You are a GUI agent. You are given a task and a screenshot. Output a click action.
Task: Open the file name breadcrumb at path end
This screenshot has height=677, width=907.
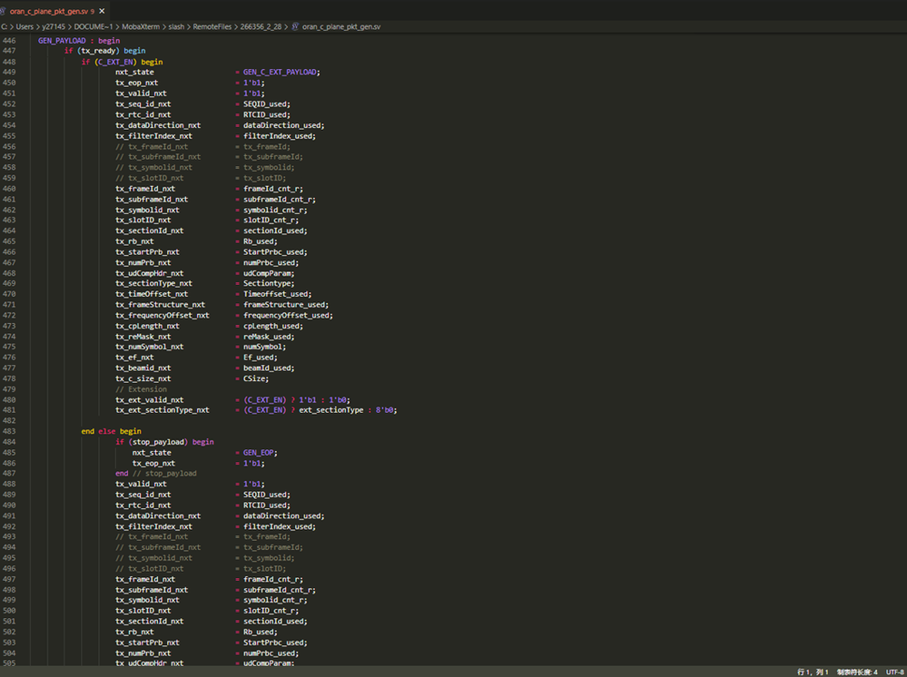(341, 26)
